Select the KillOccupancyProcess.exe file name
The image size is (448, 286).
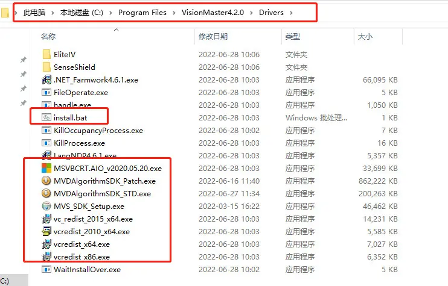coord(98,130)
